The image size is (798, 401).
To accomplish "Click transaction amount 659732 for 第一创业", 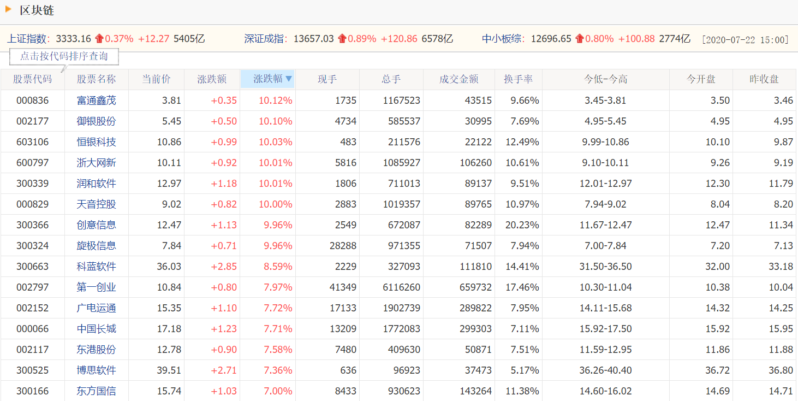I will pos(475,287).
